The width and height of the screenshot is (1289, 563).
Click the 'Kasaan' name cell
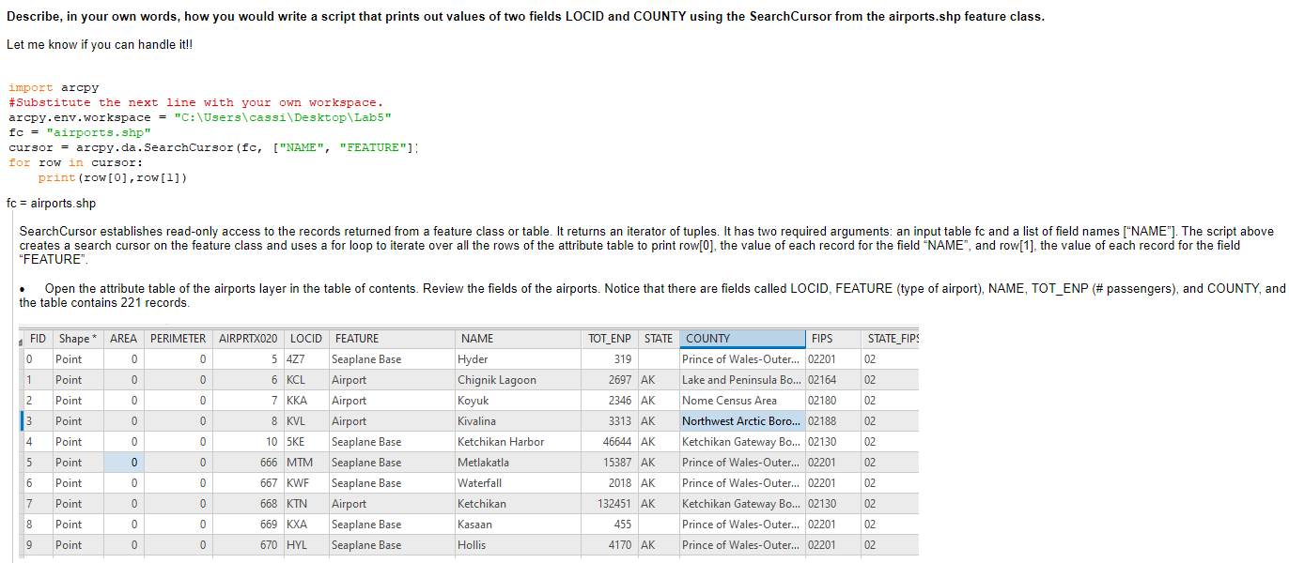(519, 525)
